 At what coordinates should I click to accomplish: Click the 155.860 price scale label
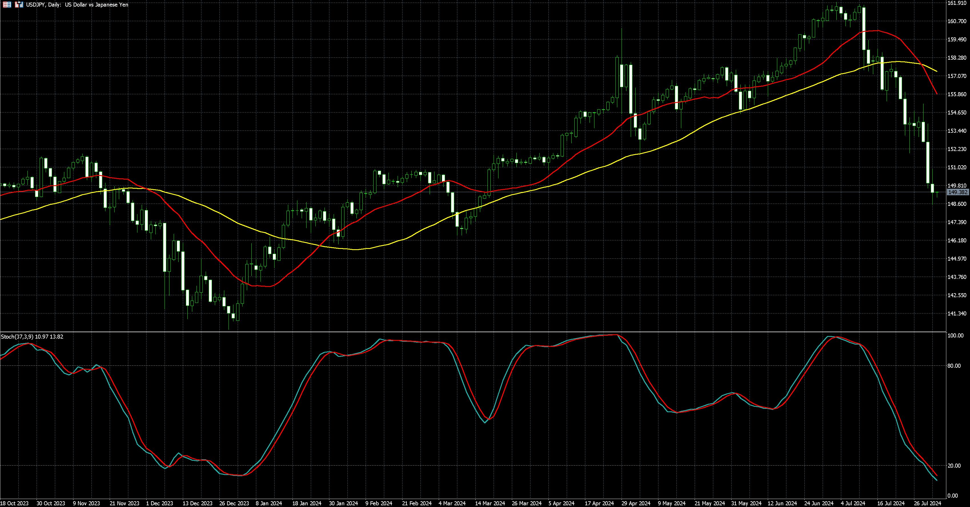[957, 94]
